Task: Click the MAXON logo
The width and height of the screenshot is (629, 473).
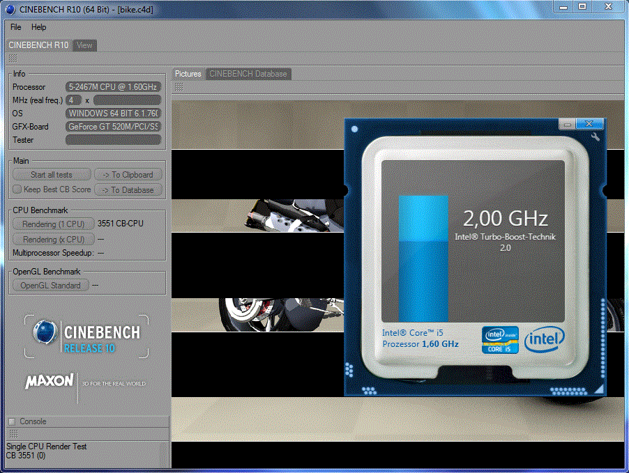Action: (x=50, y=381)
